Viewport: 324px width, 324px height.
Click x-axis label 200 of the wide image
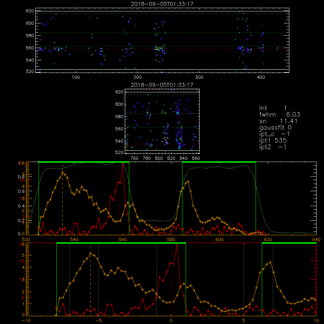pyautogui.click(x=137, y=77)
